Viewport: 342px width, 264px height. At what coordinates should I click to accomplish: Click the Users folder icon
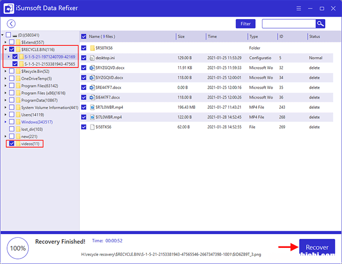coord(18,115)
